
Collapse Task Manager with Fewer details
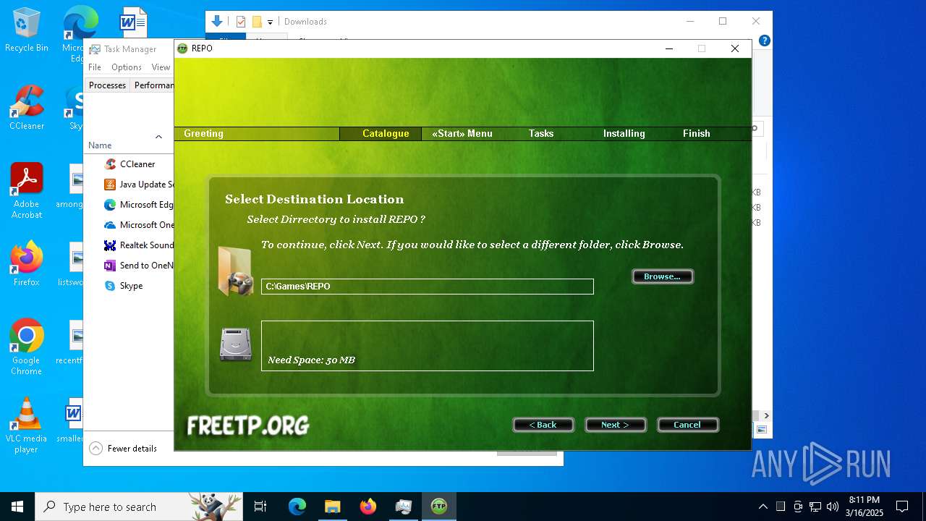click(x=124, y=449)
